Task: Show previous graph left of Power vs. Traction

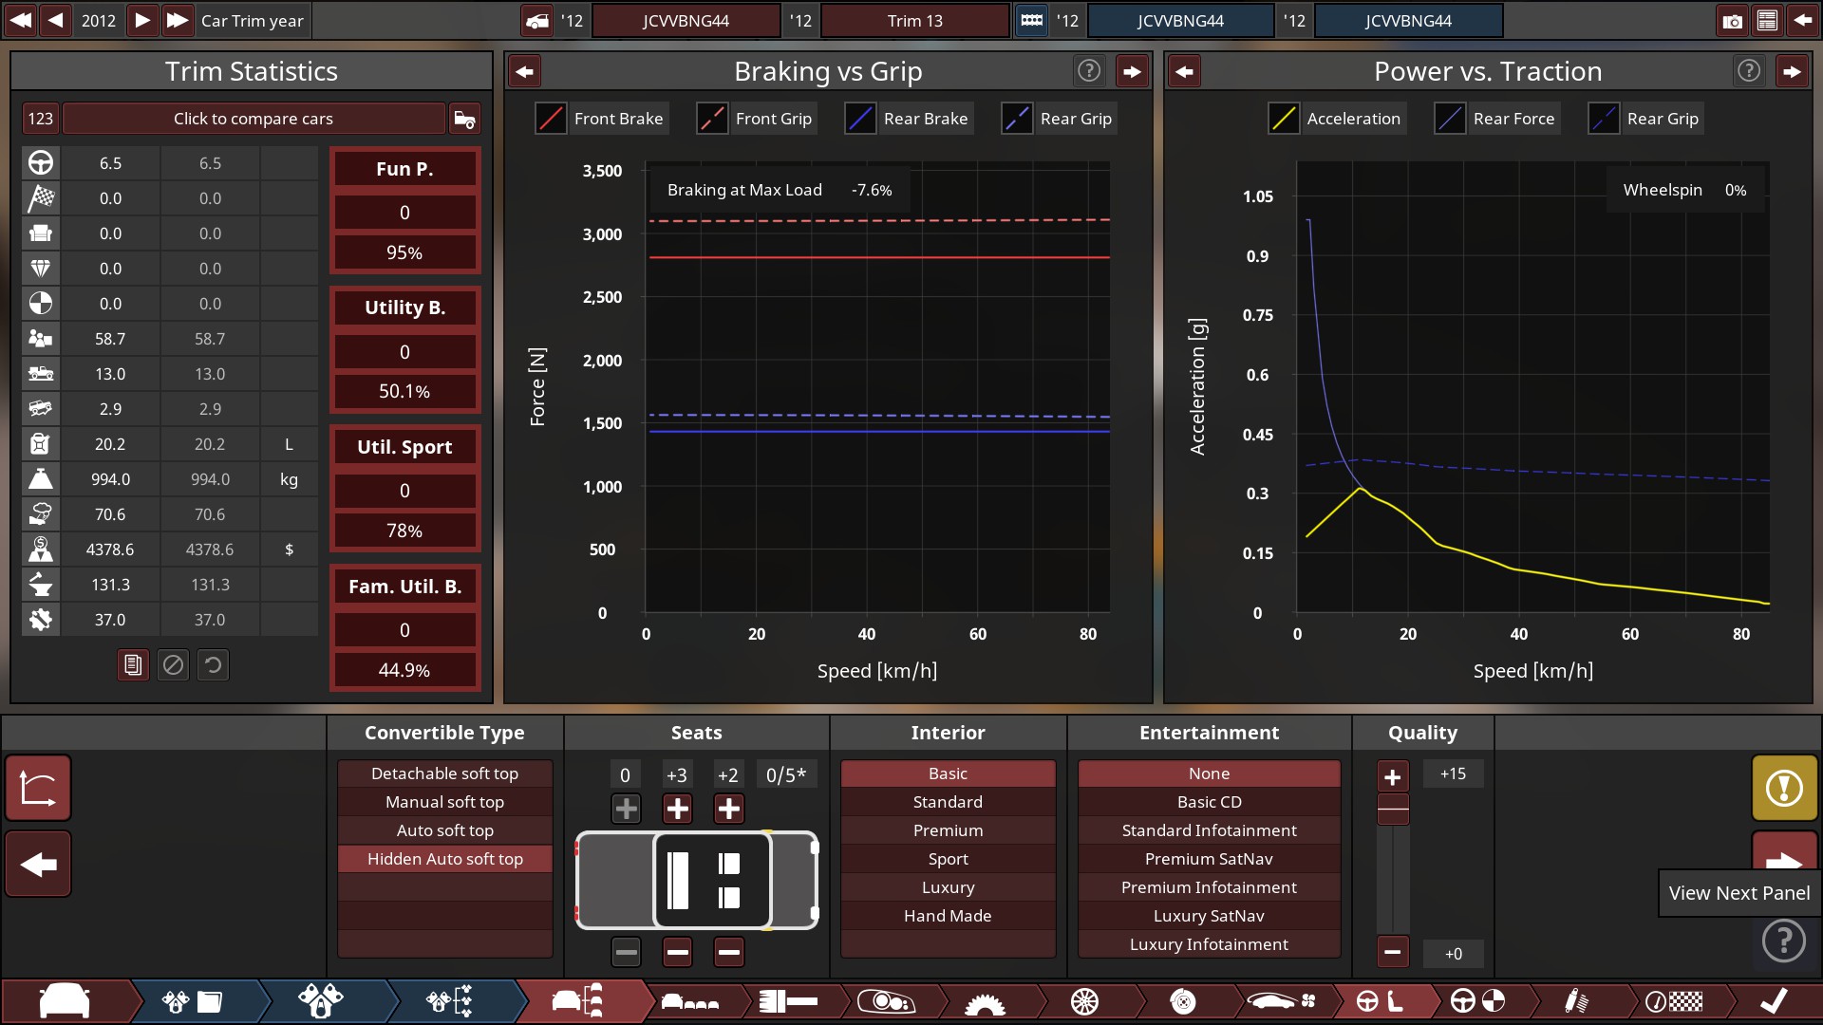Action: (x=1184, y=71)
